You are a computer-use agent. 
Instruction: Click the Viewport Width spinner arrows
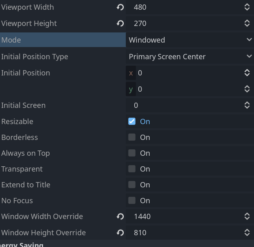click(247, 7)
